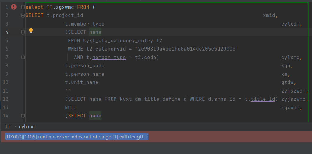Collapse the SELECT block fold on line 2
This screenshot has width=312, height=154.
click(x=23, y=16)
